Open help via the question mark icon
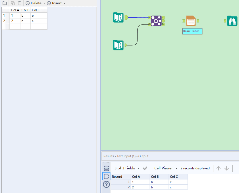This screenshot has width=239, height=193. (x=106, y=185)
